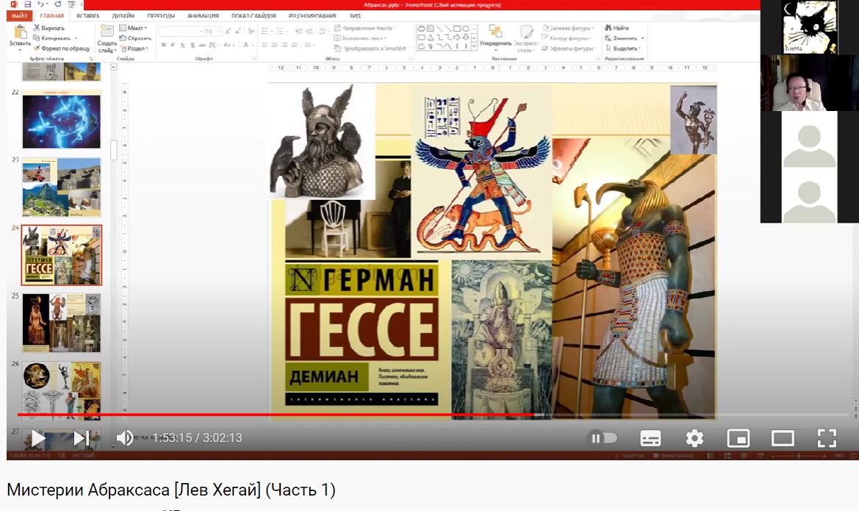Turn on subtitles/closed captions

coord(650,438)
